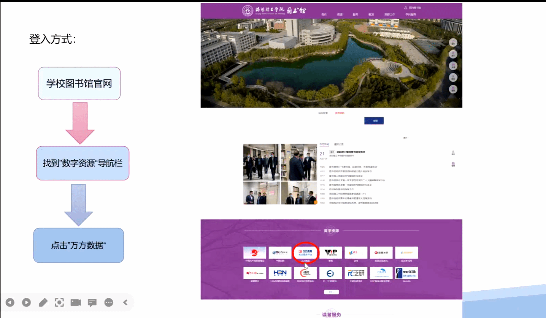Select the pen annotation tool
The width and height of the screenshot is (546, 318).
(43, 302)
